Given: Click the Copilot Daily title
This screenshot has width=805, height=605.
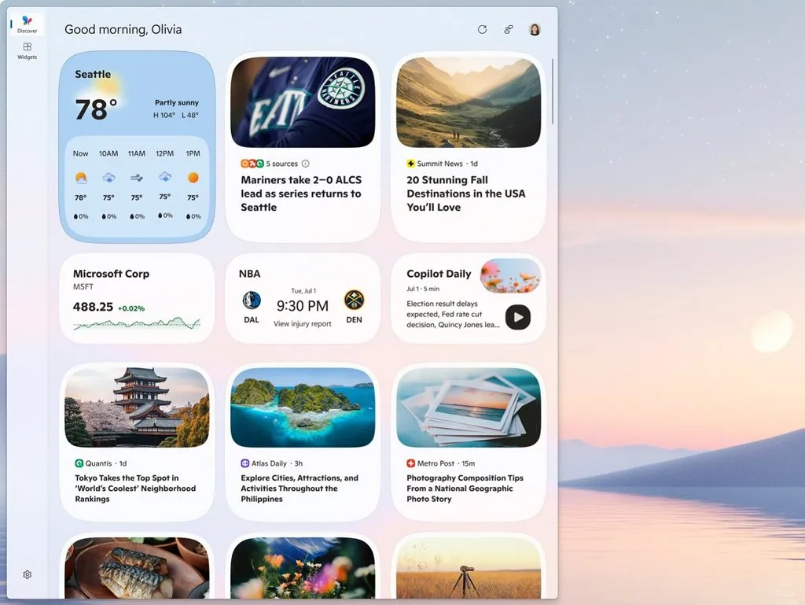Looking at the screenshot, I should click(x=439, y=274).
